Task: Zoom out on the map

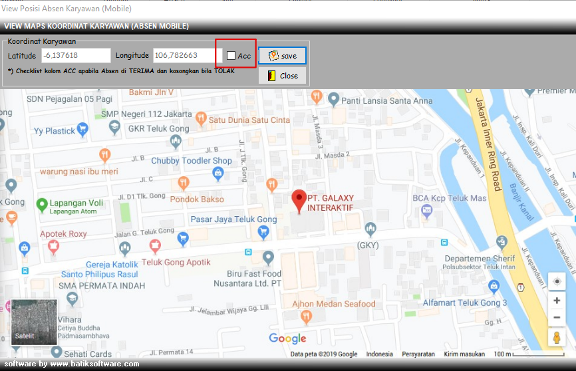Action: point(557,318)
